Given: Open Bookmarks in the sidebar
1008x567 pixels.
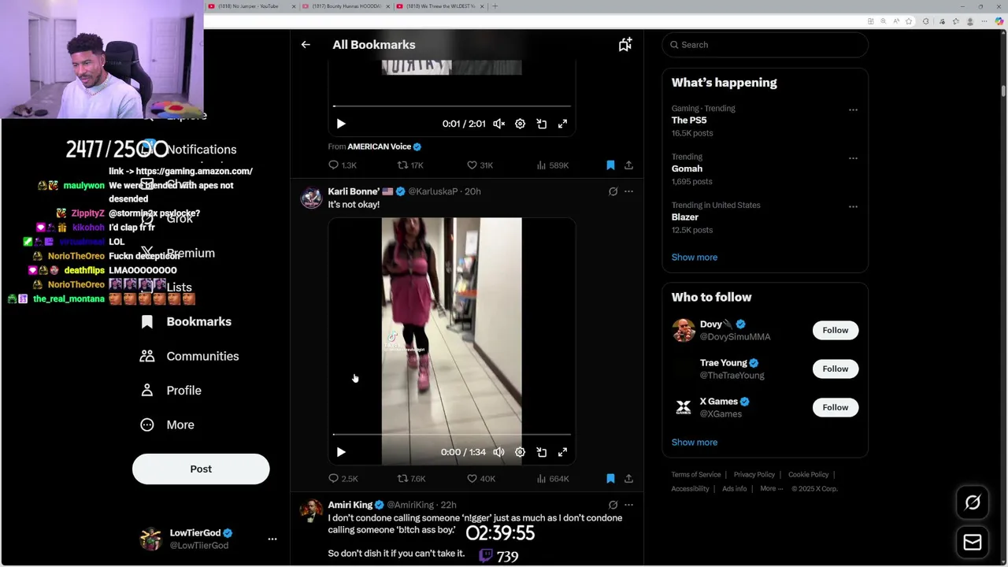Looking at the screenshot, I should pyautogui.click(x=186, y=322).
